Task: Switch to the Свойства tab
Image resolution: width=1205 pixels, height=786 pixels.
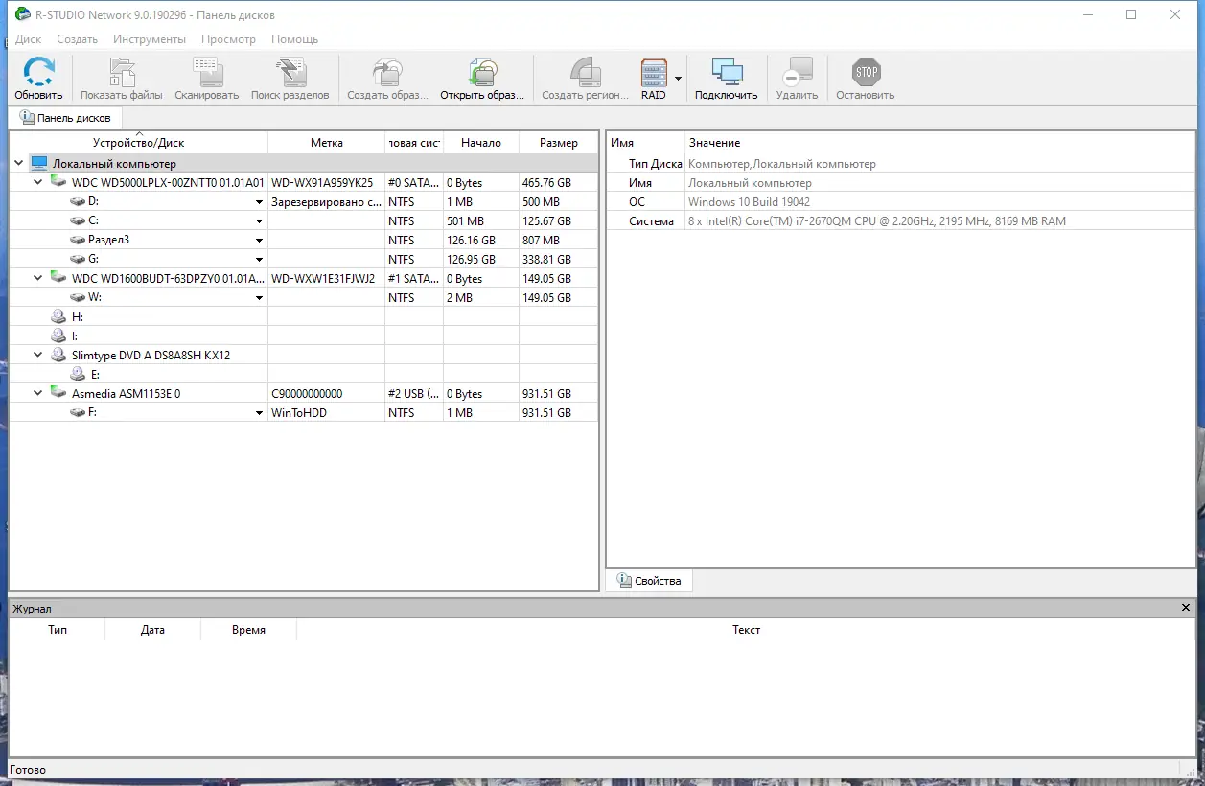Action: (x=649, y=580)
